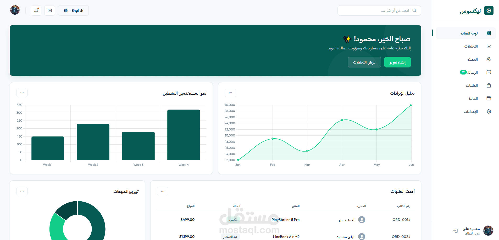499x240 pixels.
Task: Click the customers people icon in sidebar
Action: (x=489, y=59)
